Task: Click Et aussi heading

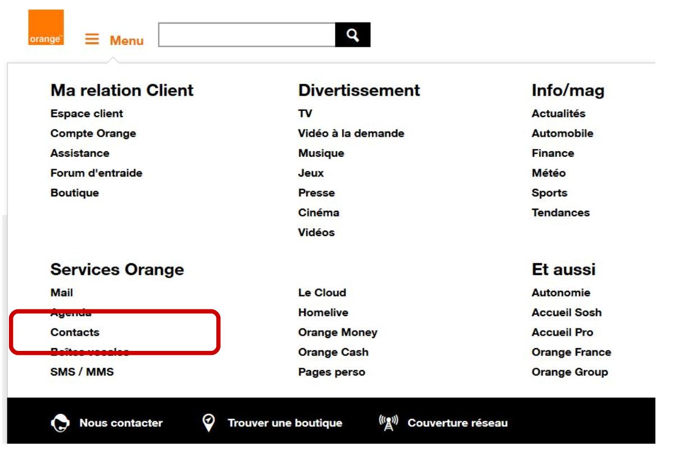Action: (564, 269)
